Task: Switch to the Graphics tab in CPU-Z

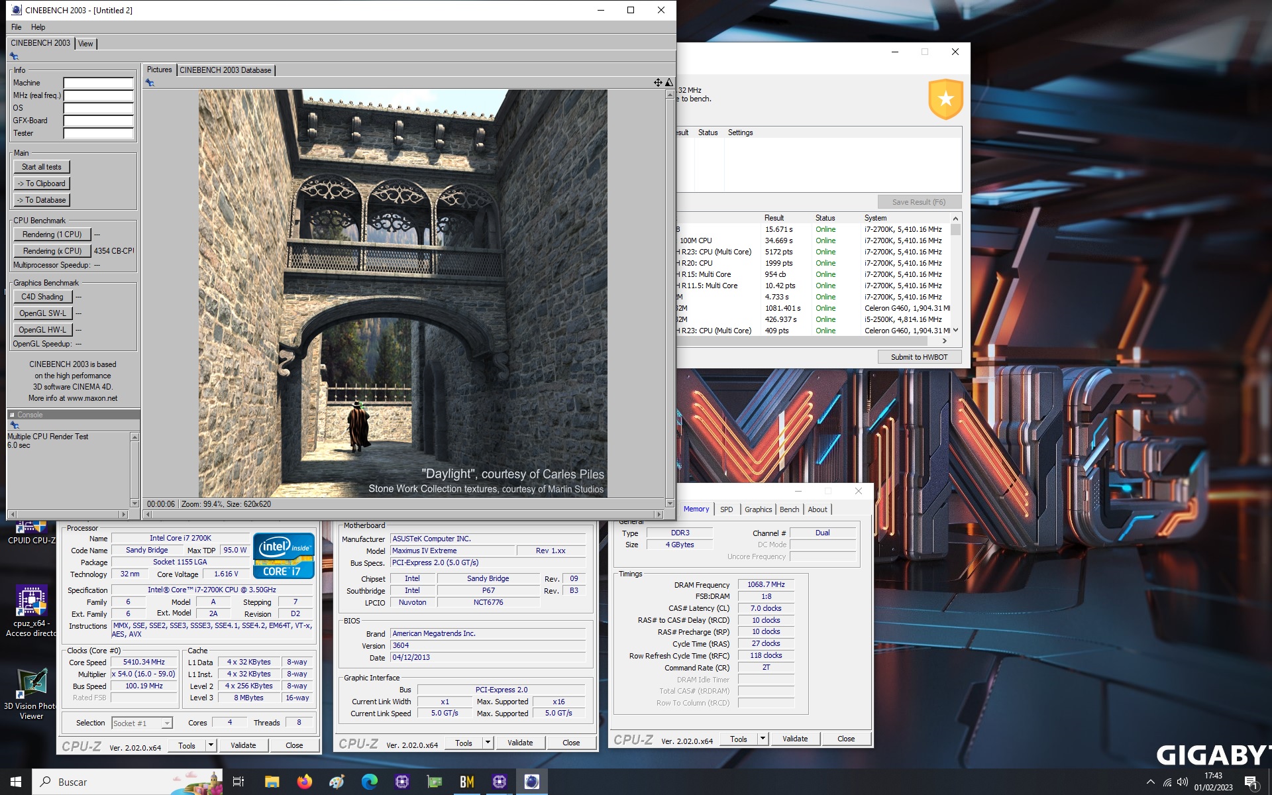Action: tap(758, 509)
